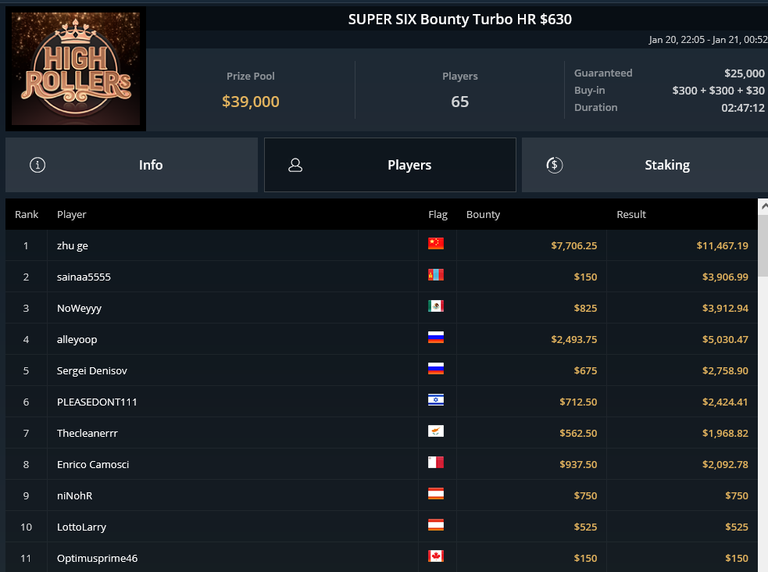Click the SUPER SIX Bounty Turbo title

460,19
